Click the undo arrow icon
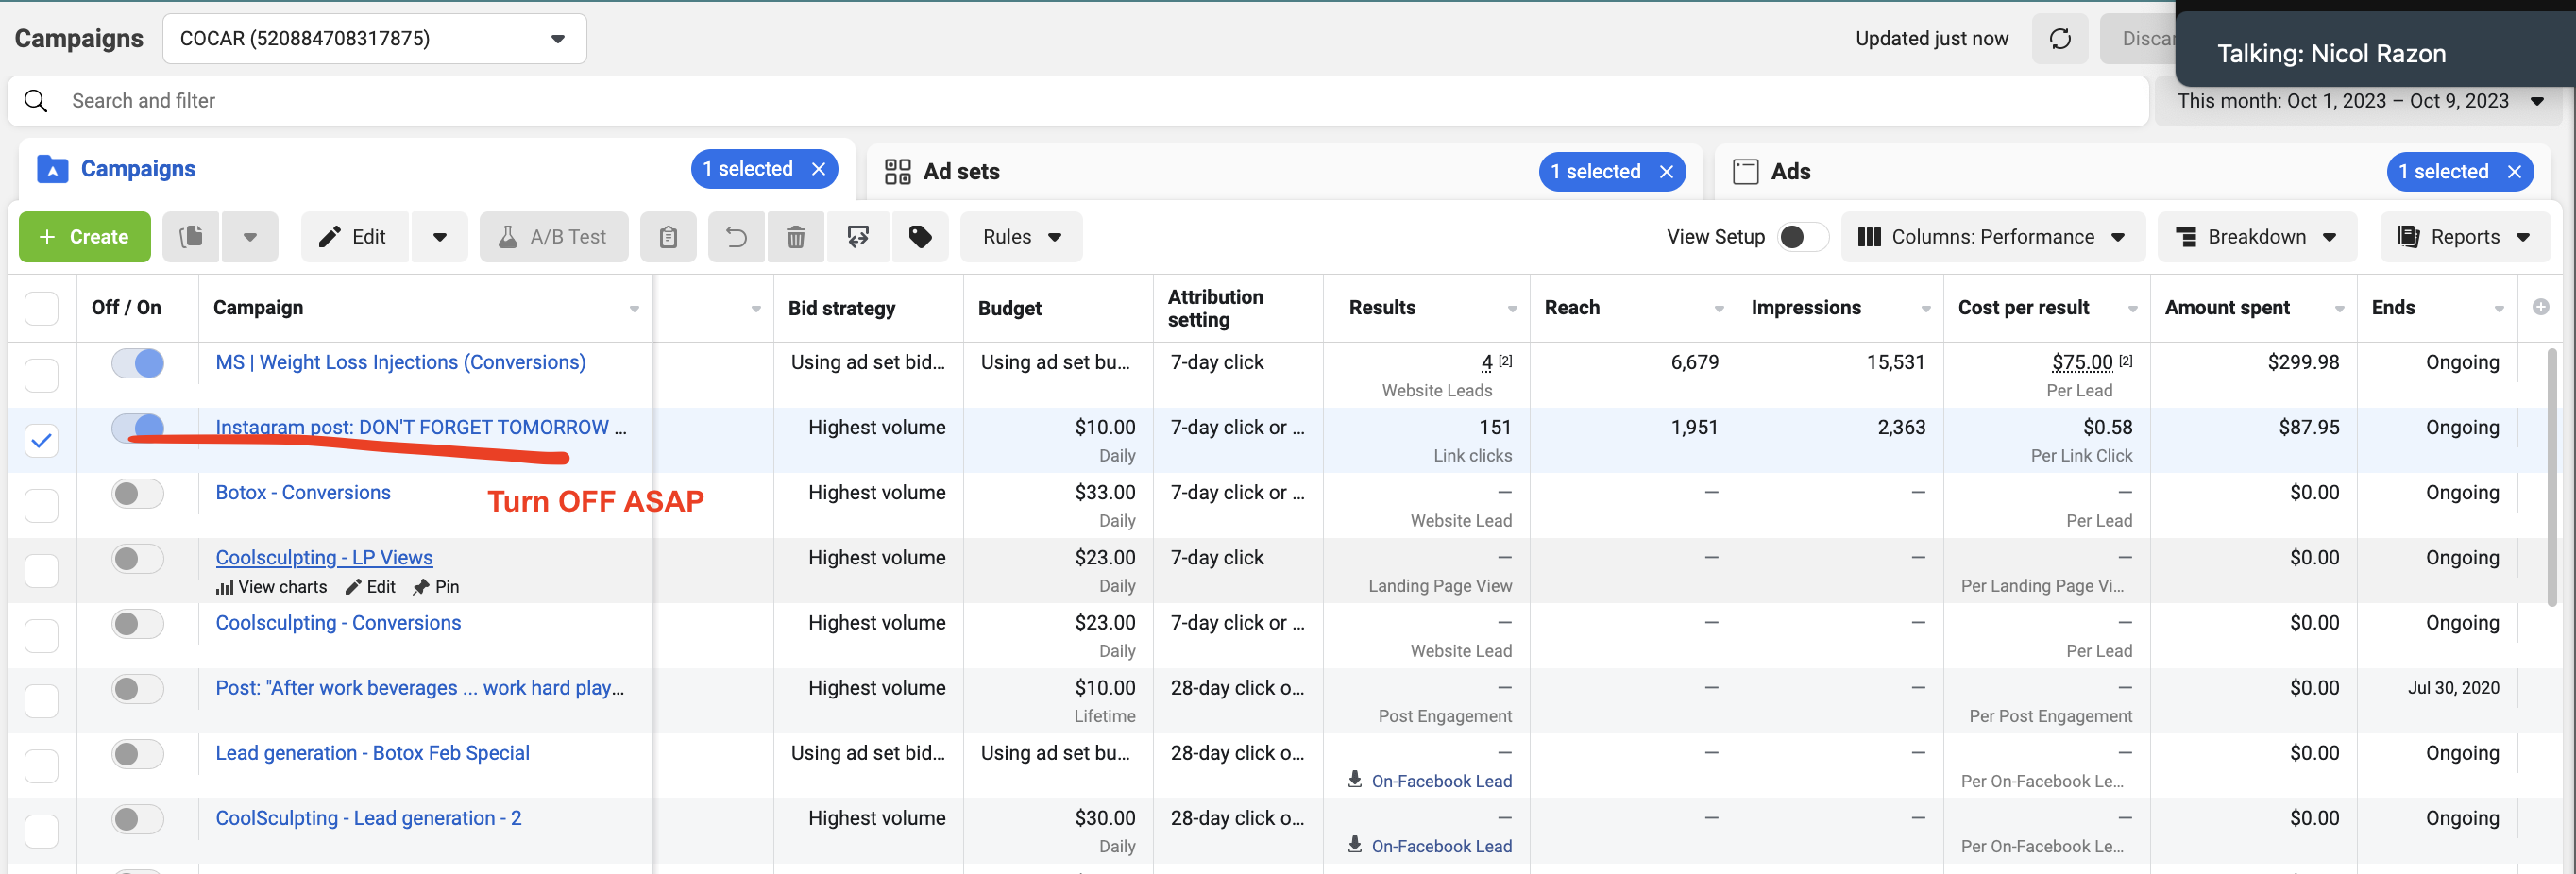2576x874 pixels. 736,237
